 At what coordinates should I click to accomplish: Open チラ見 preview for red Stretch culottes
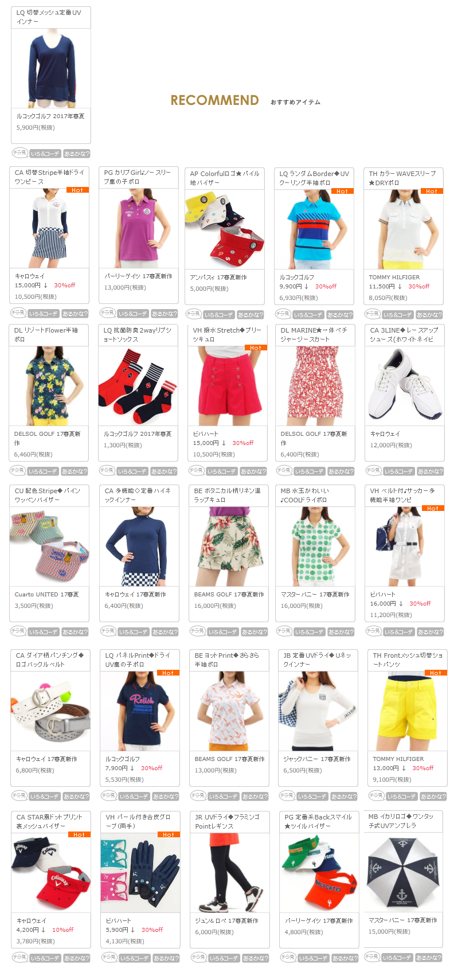click(196, 471)
